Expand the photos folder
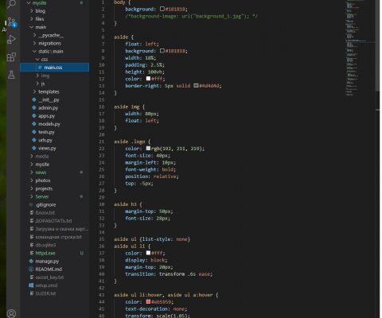 (32, 180)
